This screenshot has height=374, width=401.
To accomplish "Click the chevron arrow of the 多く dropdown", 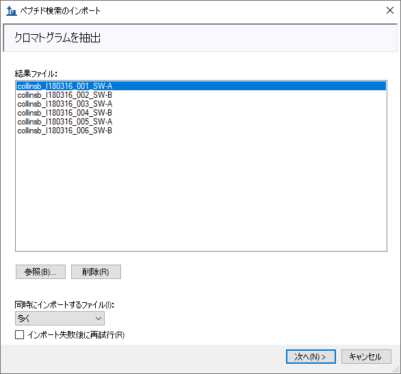I will click(x=99, y=319).
